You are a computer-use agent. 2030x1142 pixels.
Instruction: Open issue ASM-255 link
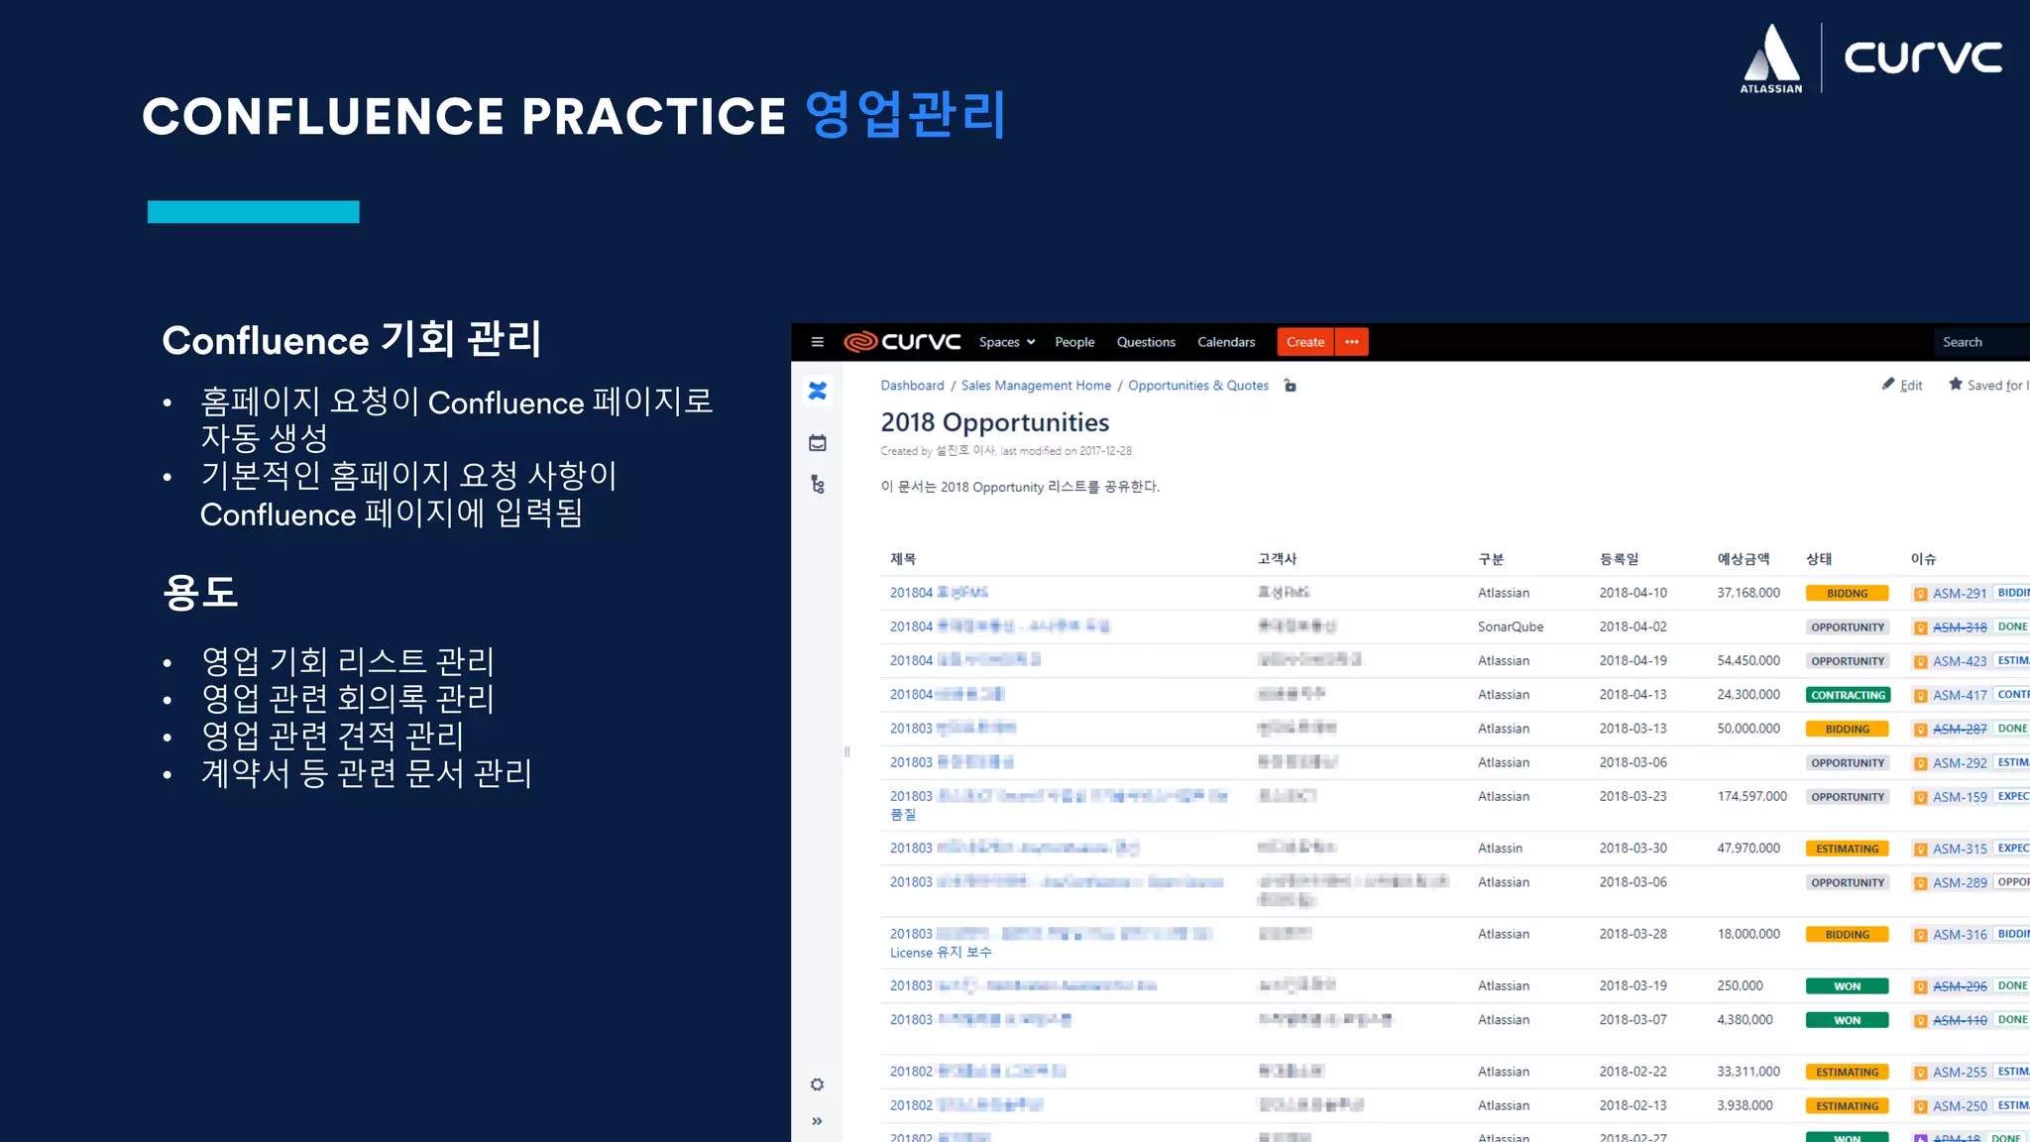tap(1960, 1073)
